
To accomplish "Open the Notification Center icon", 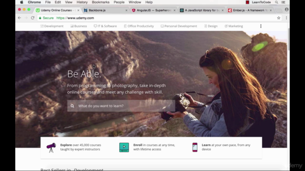I will tap(283, 2).
